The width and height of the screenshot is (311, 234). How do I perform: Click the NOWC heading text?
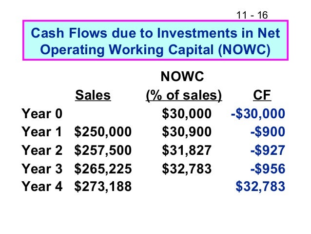(182, 76)
